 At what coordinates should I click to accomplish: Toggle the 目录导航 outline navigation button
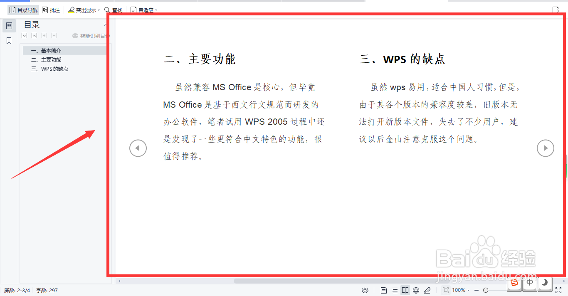pyautogui.click(x=23, y=10)
